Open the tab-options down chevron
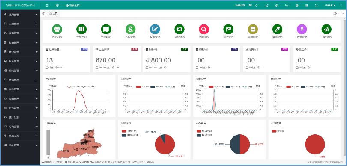Screen dimensions: 347x166 (x=343, y=14)
